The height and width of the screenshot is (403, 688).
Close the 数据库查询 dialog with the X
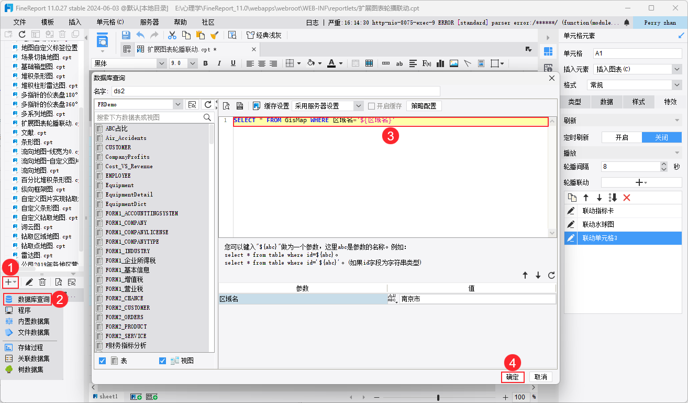[551, 78]
